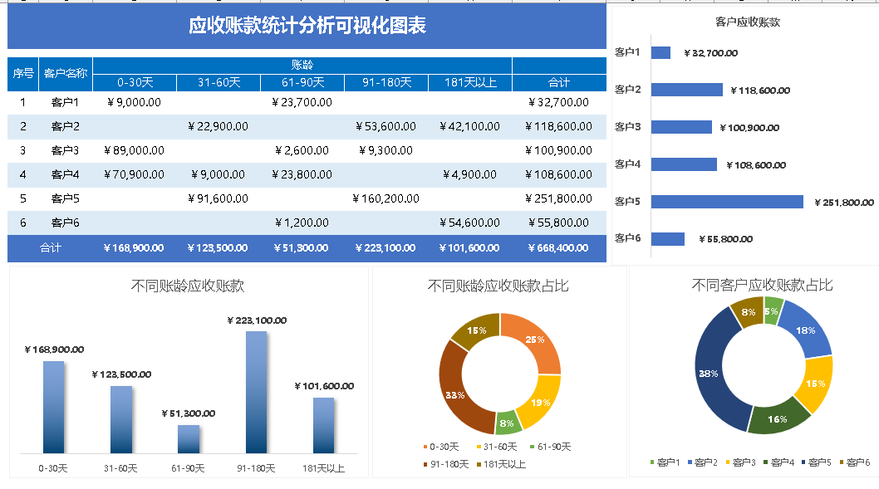
Task: Click the 客户5 bar in 客户应收账款 chart
Action: tap(727, 202)
